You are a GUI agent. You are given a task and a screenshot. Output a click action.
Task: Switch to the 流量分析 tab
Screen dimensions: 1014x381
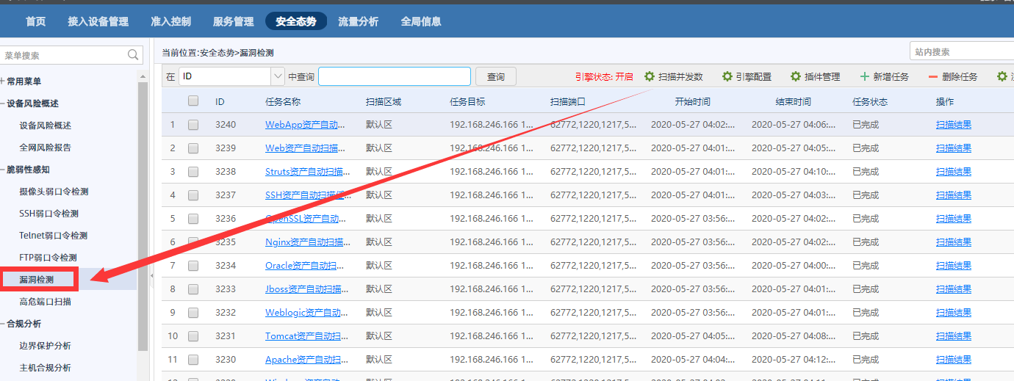point(358,21)
